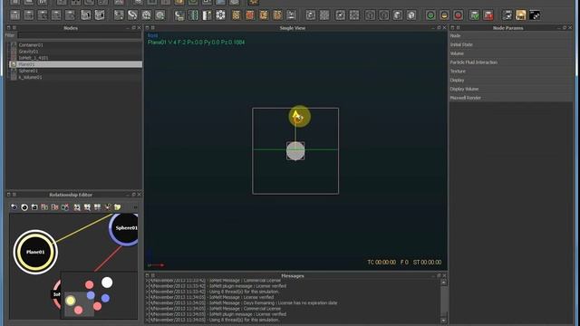Viewport: 580px width, 326px height.
Task: Click the white ring icon in Relationship Editor
Action: point(24,207)
